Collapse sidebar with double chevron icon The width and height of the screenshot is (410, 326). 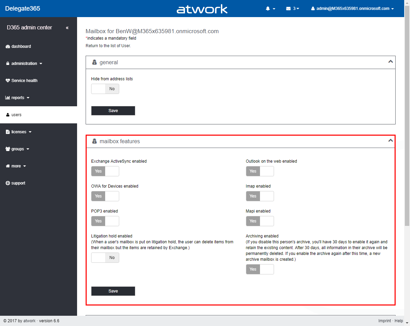point(67,28)
